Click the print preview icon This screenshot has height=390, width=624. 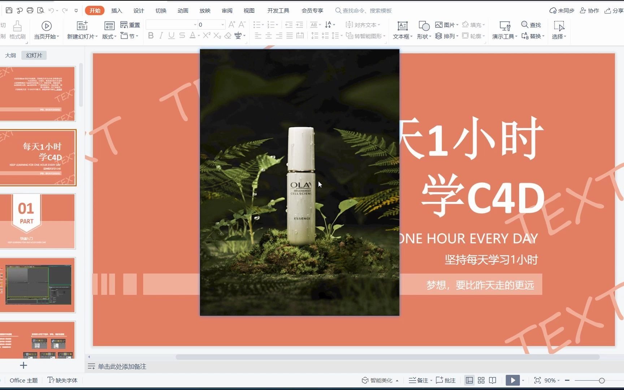[40, 10]
